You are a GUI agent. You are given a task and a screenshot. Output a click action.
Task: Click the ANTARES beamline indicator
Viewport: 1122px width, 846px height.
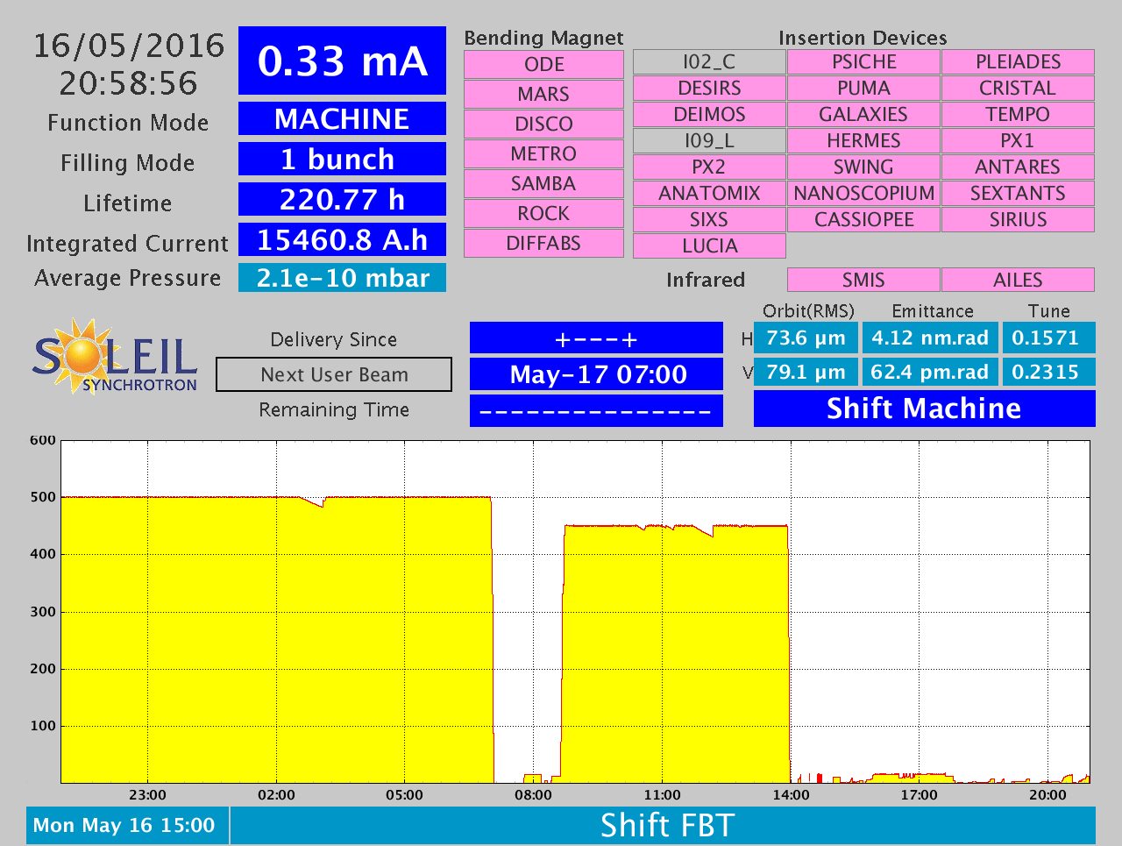coord(1018,167)
